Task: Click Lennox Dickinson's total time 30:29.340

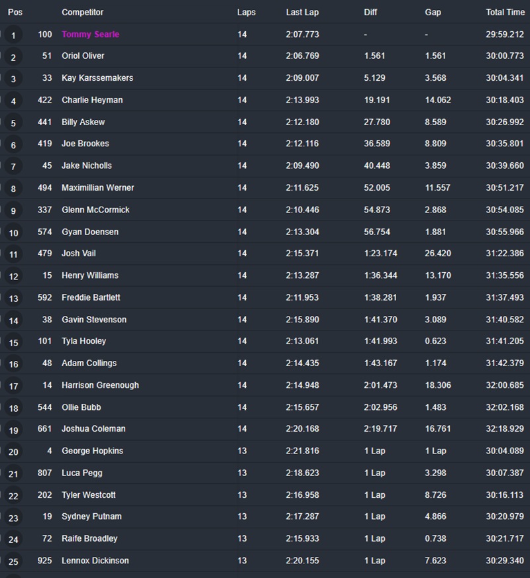Action: tap(505, 561)
